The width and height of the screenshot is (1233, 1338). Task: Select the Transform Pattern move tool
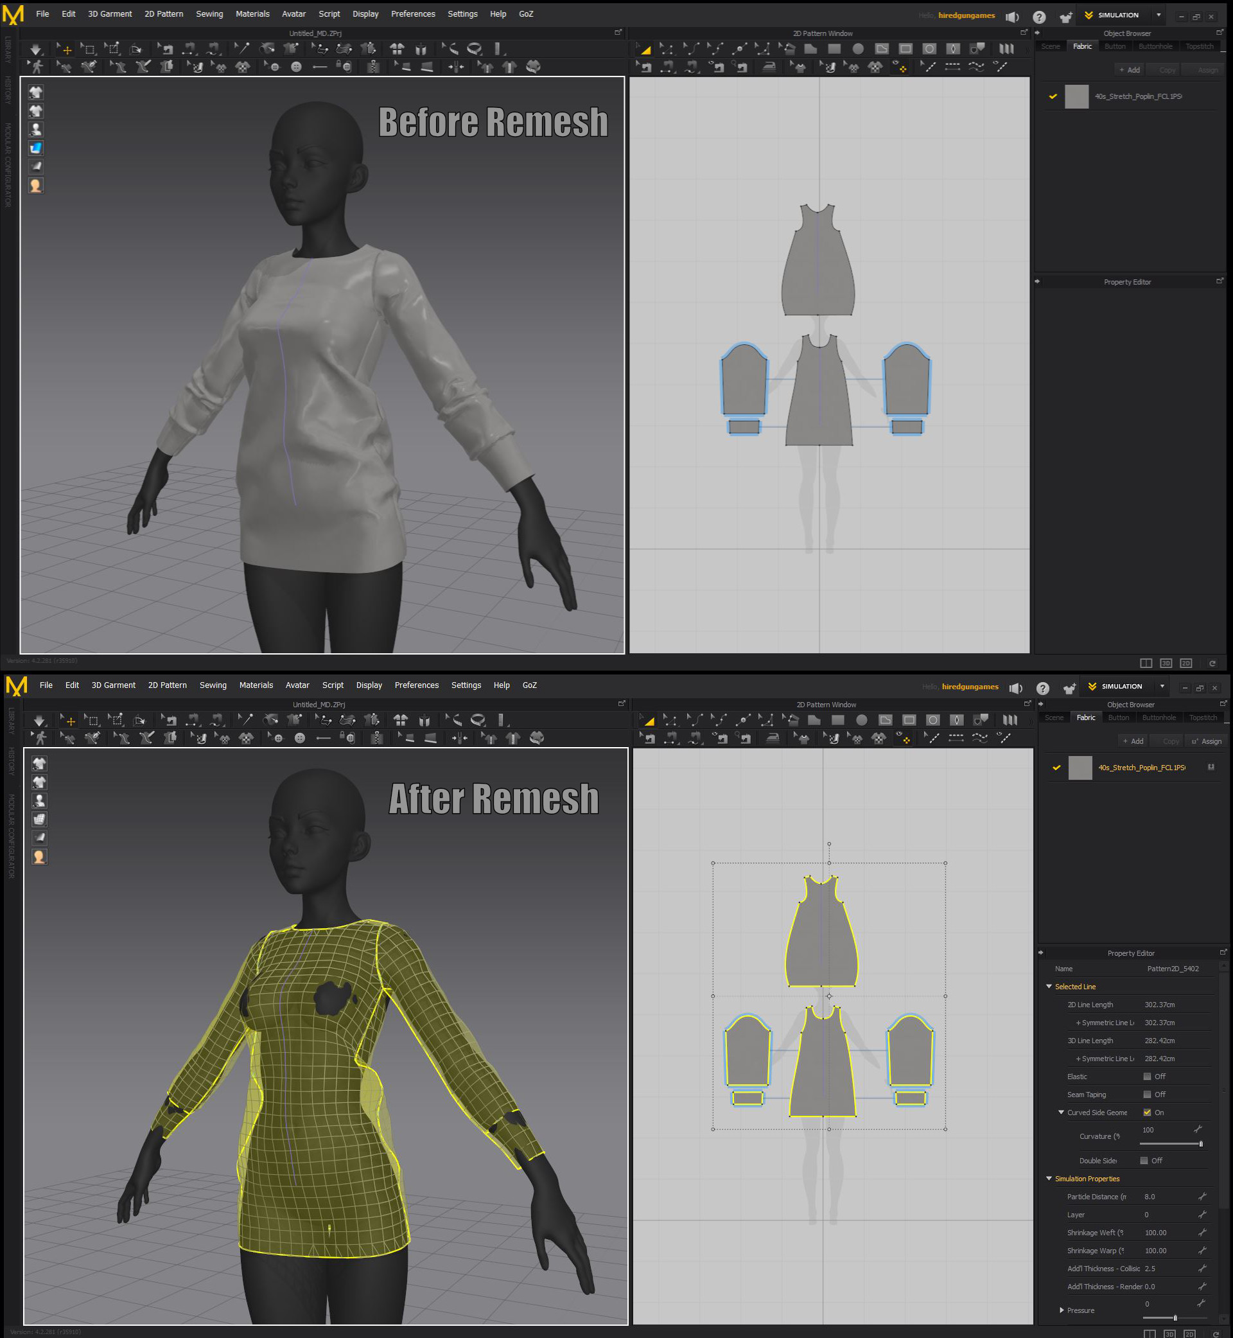(x=644, y=49)
